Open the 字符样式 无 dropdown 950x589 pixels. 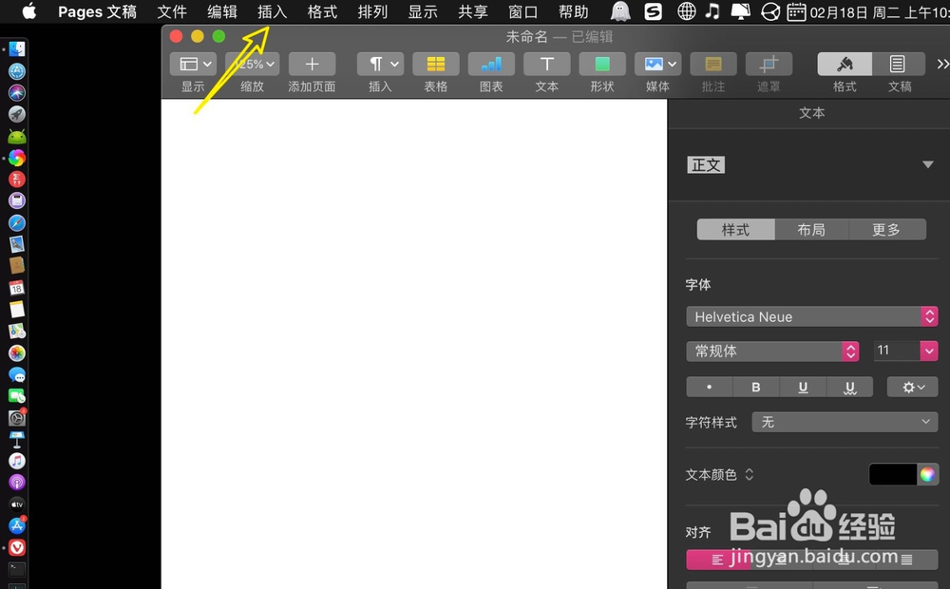(845, 422)
